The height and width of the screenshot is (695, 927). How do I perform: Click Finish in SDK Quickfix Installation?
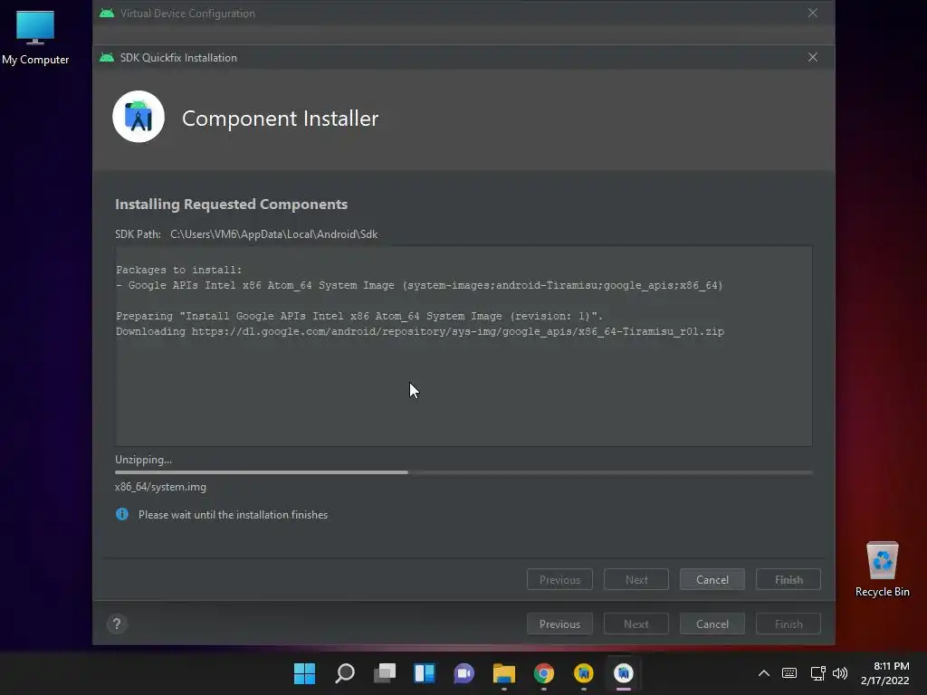click(788, 580)
